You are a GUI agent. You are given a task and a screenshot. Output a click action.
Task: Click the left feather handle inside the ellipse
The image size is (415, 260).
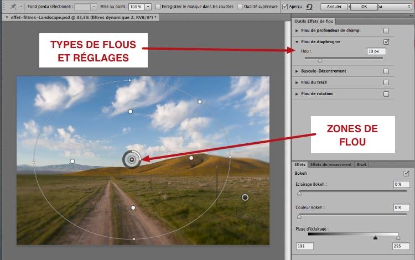72,161
